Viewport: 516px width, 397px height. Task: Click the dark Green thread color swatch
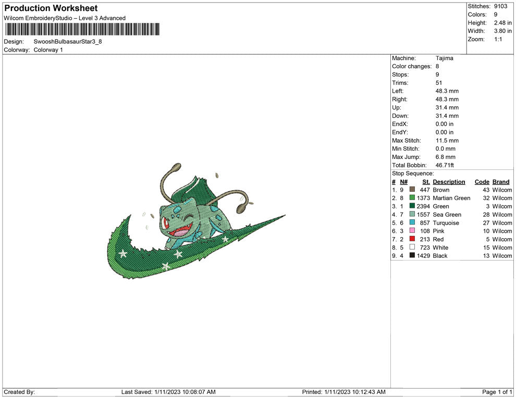(x=412, y=206)
